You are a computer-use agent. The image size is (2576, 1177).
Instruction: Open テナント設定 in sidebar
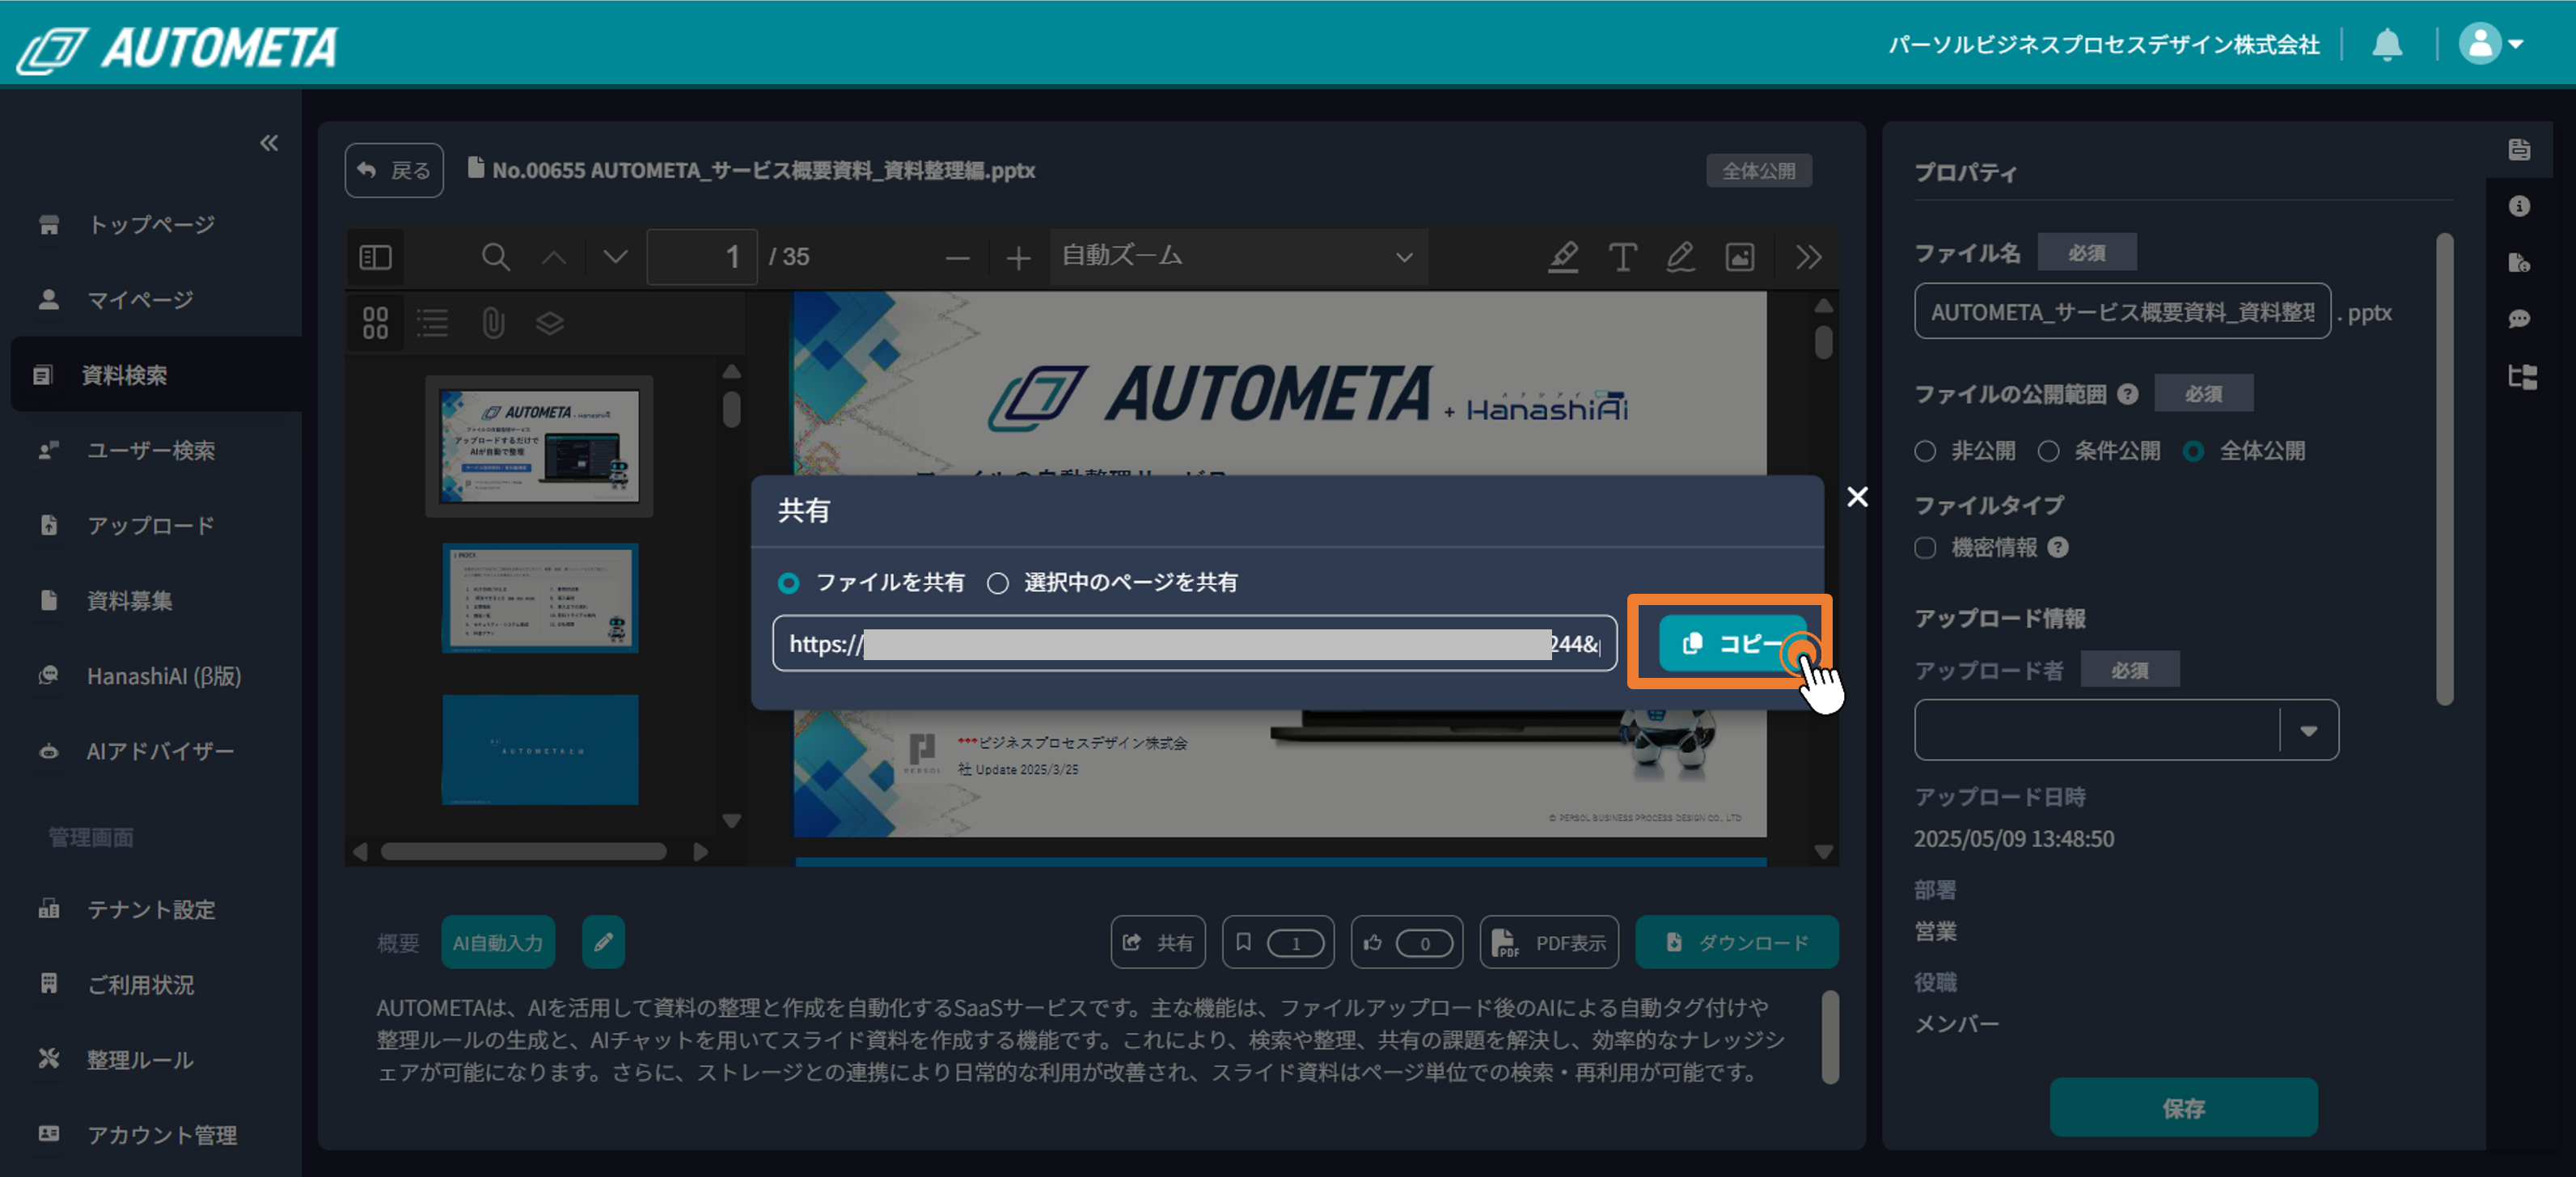pos(150,909)
